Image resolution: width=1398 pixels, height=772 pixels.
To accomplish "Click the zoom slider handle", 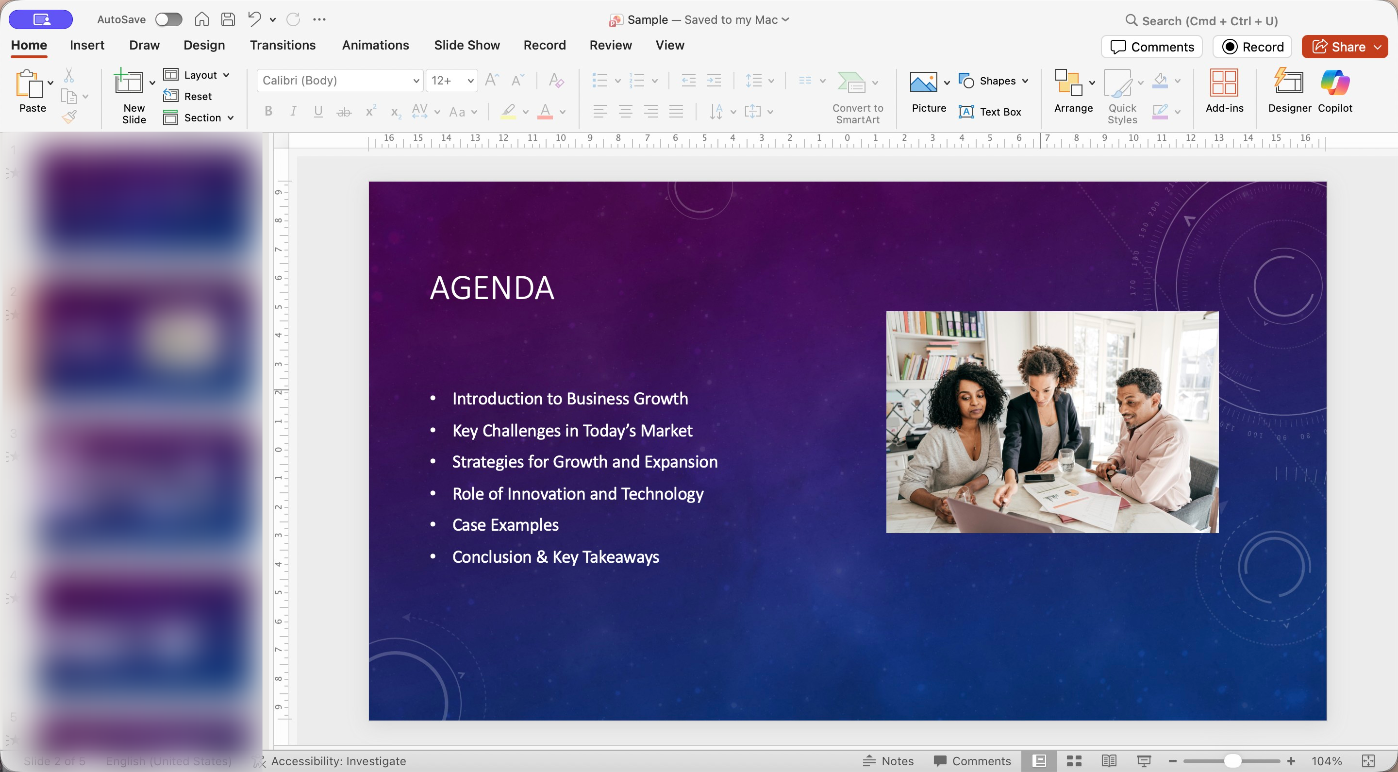I will (1232, 761).
